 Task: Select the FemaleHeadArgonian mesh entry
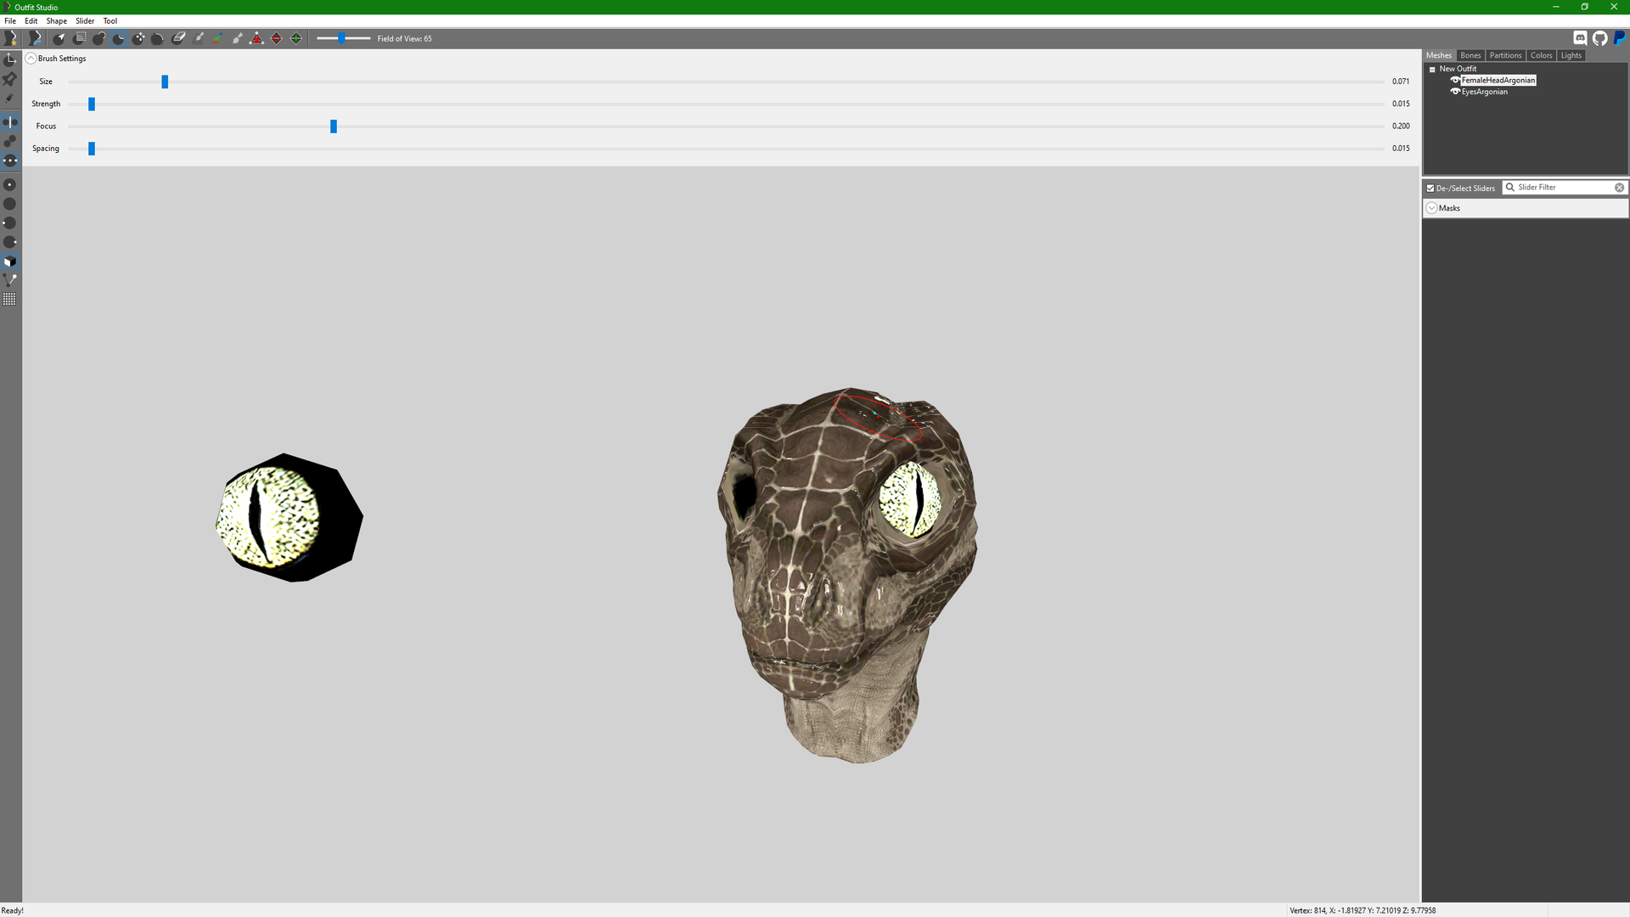click(x=1498, y=81)
